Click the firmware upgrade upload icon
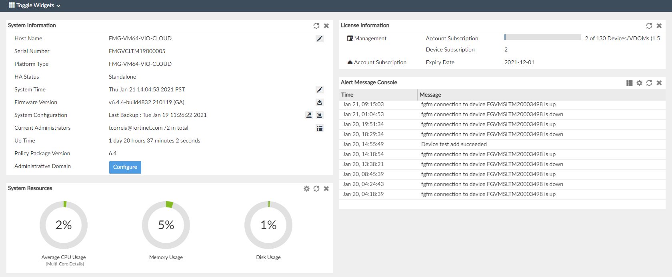 pos(320,103)
